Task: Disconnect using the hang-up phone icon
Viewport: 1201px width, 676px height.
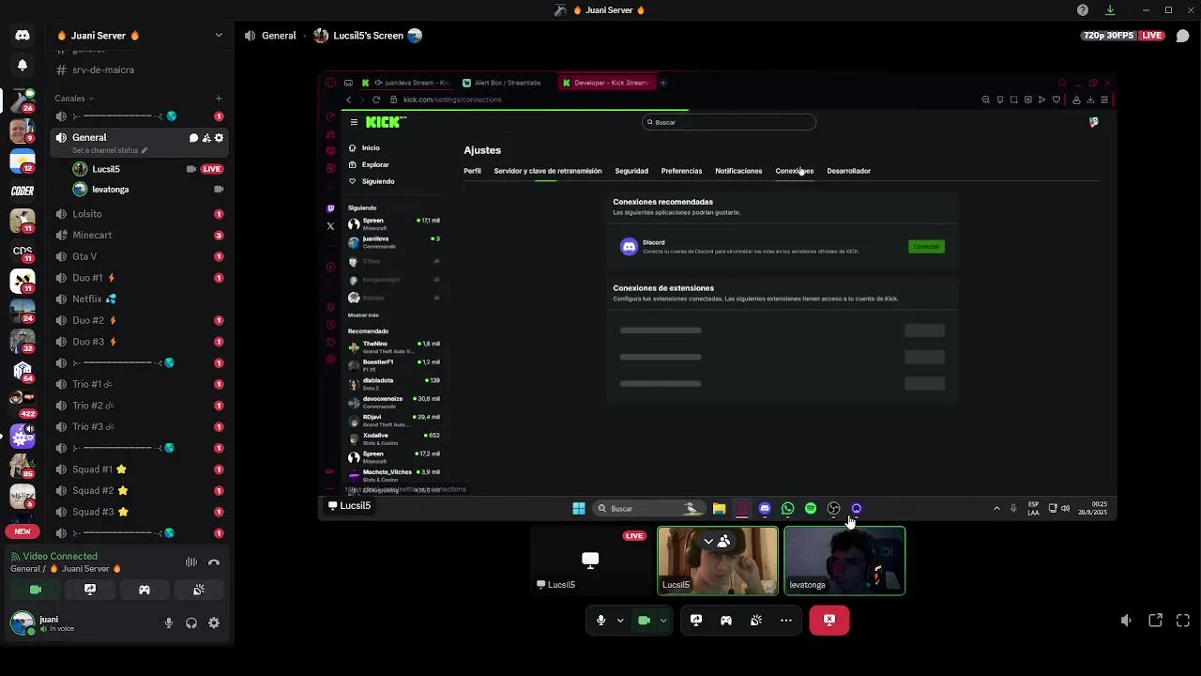Action: [214, 562]
